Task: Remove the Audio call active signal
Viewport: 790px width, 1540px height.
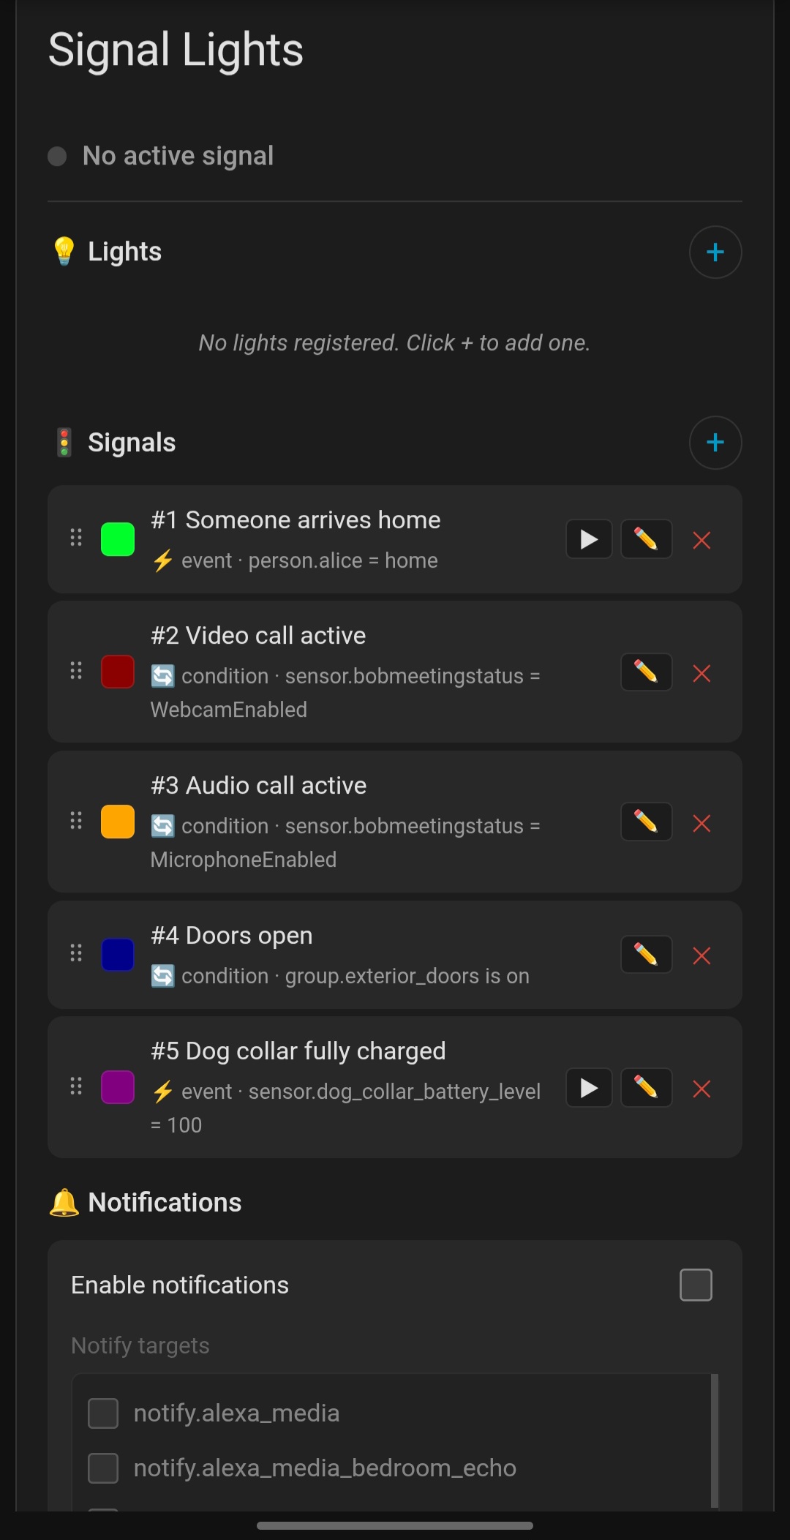Action: coord(701,823)
